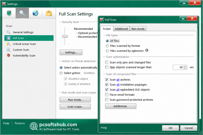Enable Skip objects scanned longer than
This screenshot has width=203, height=135.
[x=107, y=67]
